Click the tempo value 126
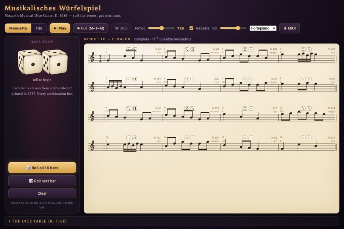 (x=180, y=28)
